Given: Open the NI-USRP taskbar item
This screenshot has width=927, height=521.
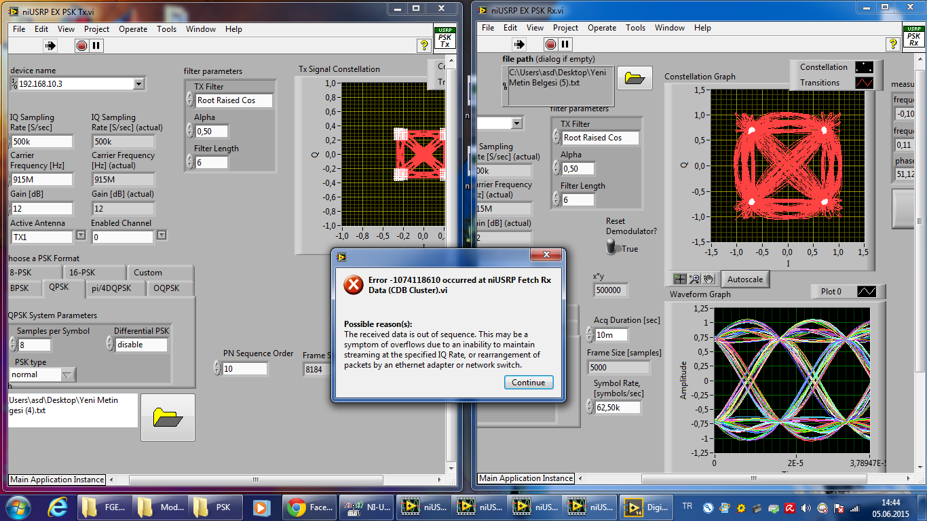Looking at the screenshot, I should [x=365, y=507].
